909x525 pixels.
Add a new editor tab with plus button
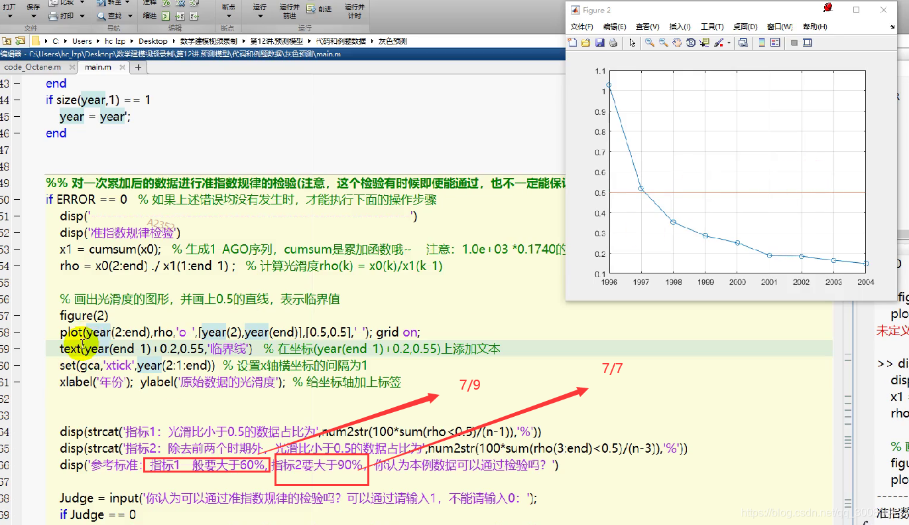point(138,67)
